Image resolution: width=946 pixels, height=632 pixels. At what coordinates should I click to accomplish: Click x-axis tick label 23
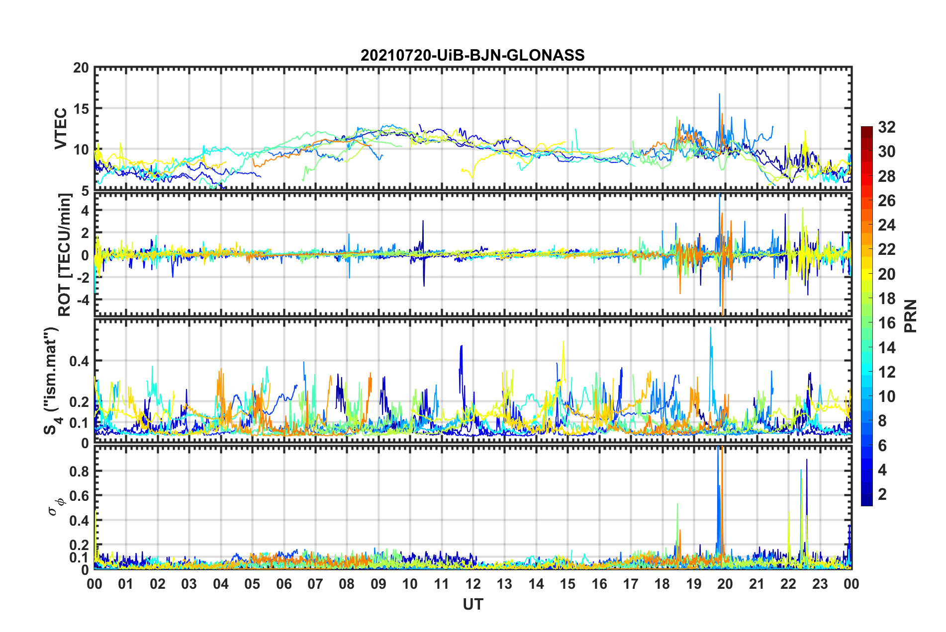[x=820, y=584]
